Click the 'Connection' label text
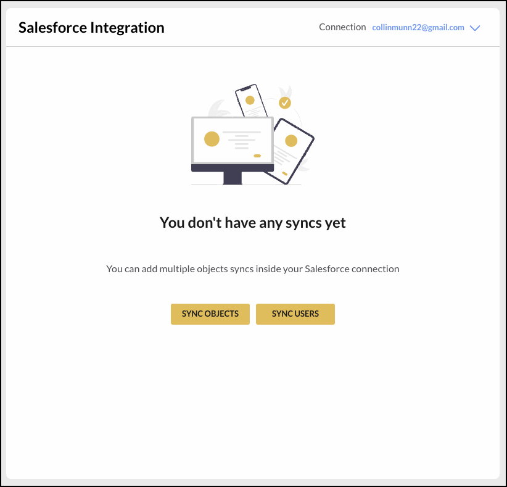This screenshot has height=487, width=507. tap(342, 27)
